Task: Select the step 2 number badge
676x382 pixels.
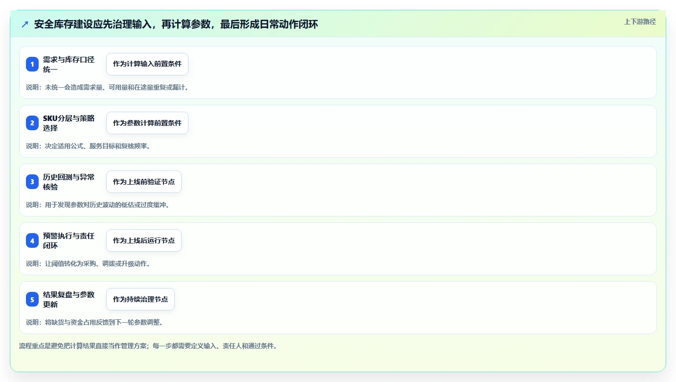Action: [32, 123]
